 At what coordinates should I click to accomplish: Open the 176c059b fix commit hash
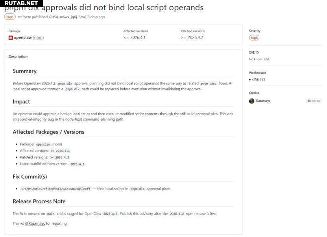(55, 189)
